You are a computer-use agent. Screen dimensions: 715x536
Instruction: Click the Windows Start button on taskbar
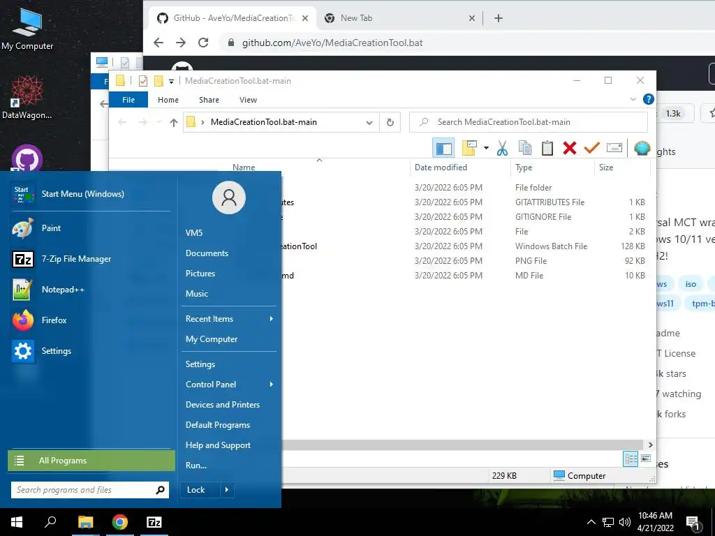coord(17,522)
